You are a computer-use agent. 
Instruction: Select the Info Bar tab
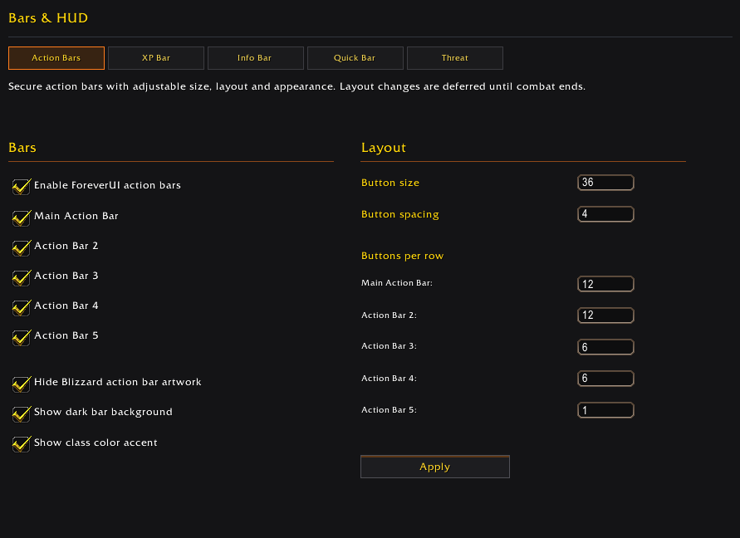click(x=255, y=58)
